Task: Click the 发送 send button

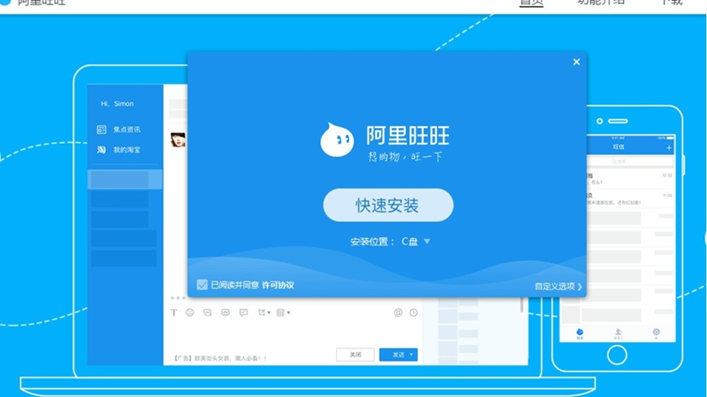Action: 393,355
